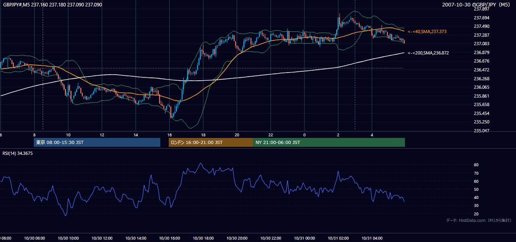Click price scale value 235.047
Screen dimensions: 516x242
tap(481, 131)
